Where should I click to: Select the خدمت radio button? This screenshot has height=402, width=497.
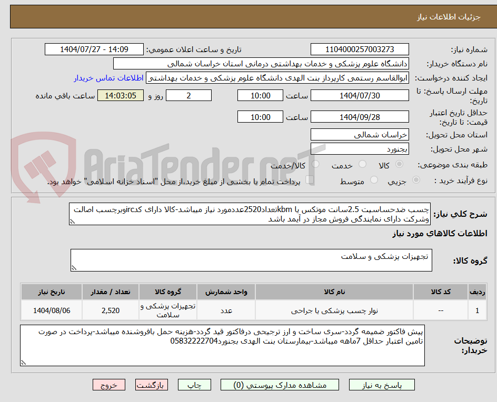click(362, 164)
